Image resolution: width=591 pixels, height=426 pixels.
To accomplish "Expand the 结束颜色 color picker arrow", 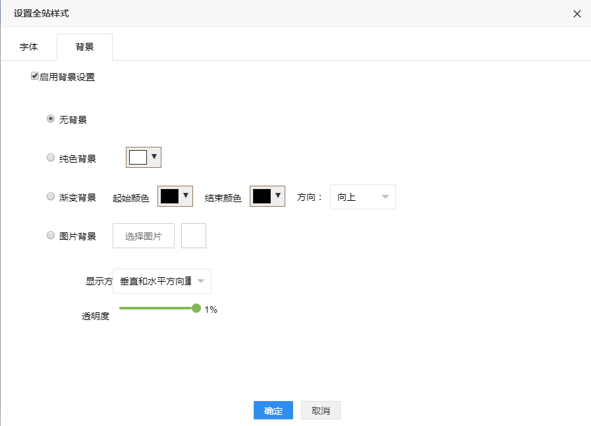I will 278,196.
